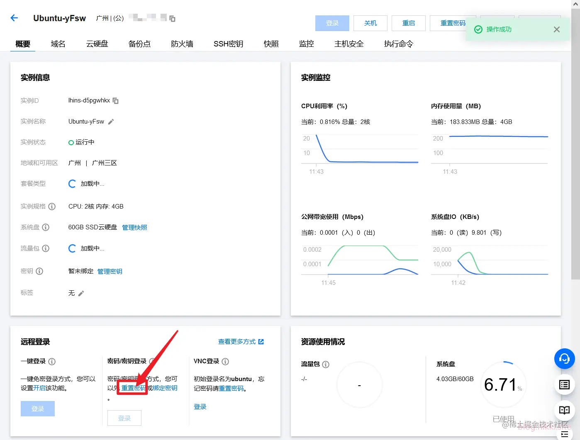Switch to the SSH密钥 tab
580x440 pixels.
pos(228,44)
